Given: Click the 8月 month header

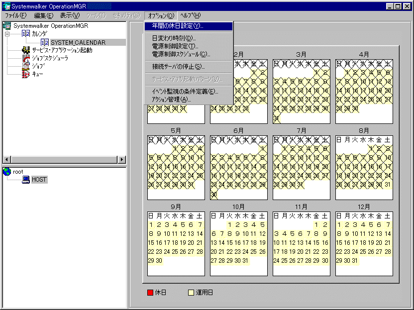Looking at the screenshot, I should click(x=364, y=131).
